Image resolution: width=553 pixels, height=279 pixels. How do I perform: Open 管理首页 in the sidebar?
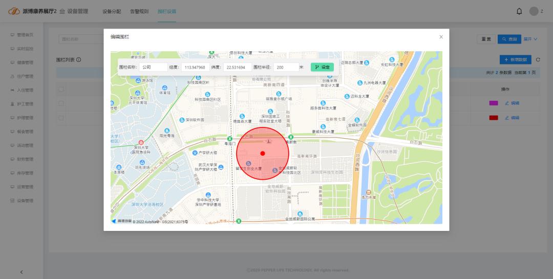pyautogui.click(x=22, y=35)
